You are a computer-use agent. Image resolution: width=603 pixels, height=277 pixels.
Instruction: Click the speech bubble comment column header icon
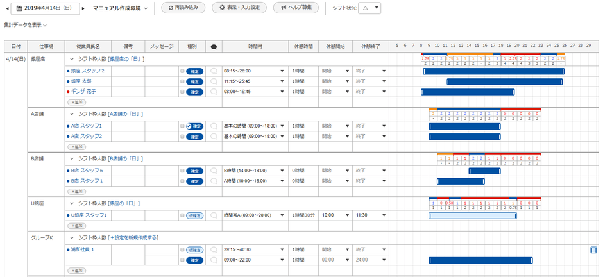tap(214, 47)
